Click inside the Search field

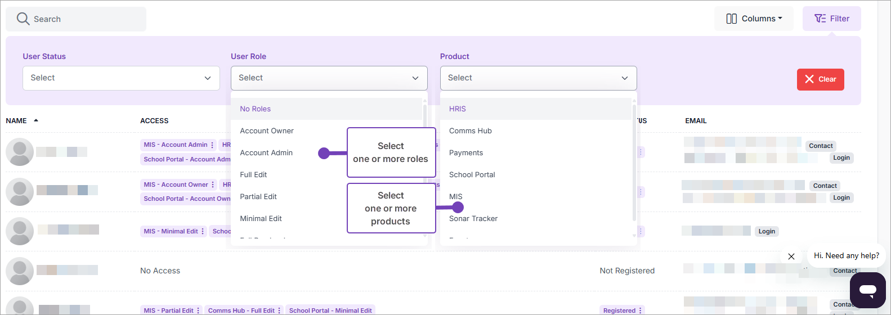(84, 19)
